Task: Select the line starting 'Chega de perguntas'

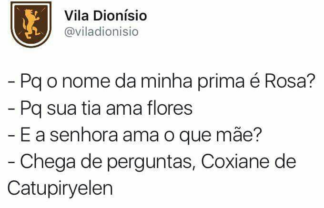Action: point(152,161)
